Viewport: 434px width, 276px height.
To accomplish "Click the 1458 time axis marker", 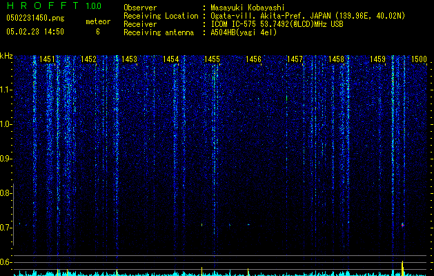I will [336, 59].
